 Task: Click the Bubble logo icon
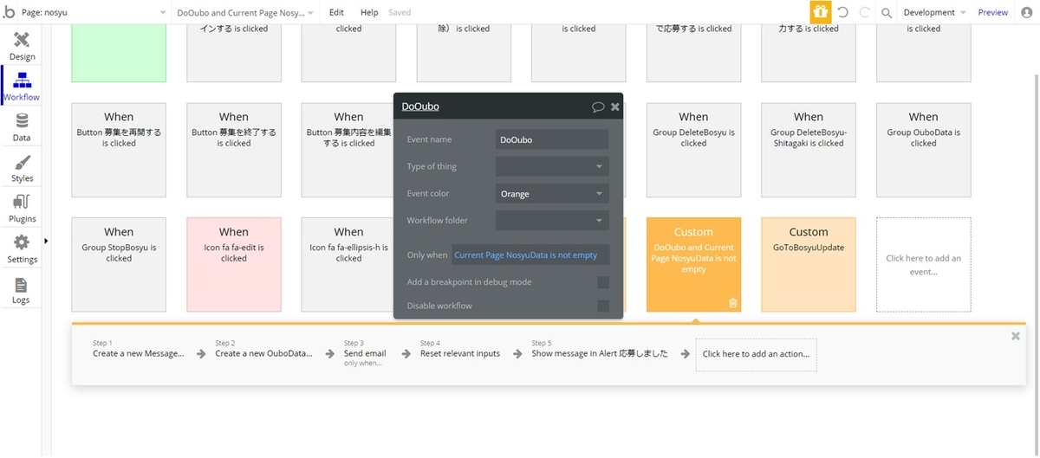point(8,12)
